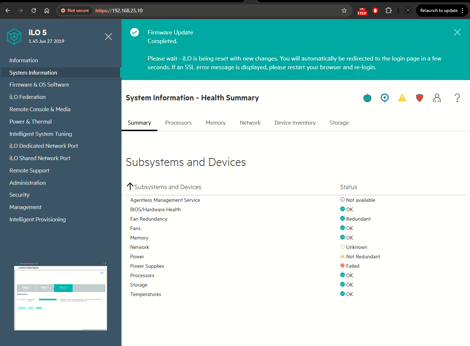This screenshot has height=346, width=470.
Task: Click the iLO 5 hexagon logo
Action: click(14, 37)
